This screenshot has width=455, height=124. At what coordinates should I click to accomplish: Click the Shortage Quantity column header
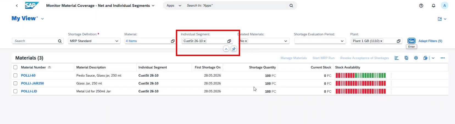point(262,67)
